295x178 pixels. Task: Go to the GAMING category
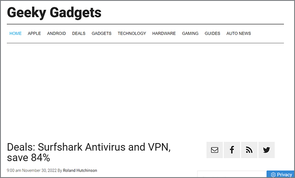(190, 33)
